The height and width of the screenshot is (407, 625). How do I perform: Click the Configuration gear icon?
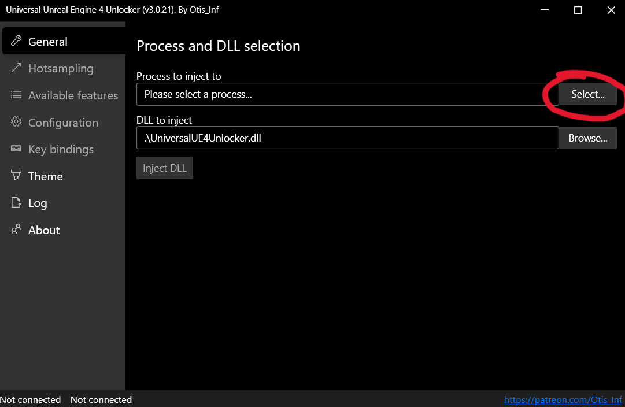pos(16,122)
